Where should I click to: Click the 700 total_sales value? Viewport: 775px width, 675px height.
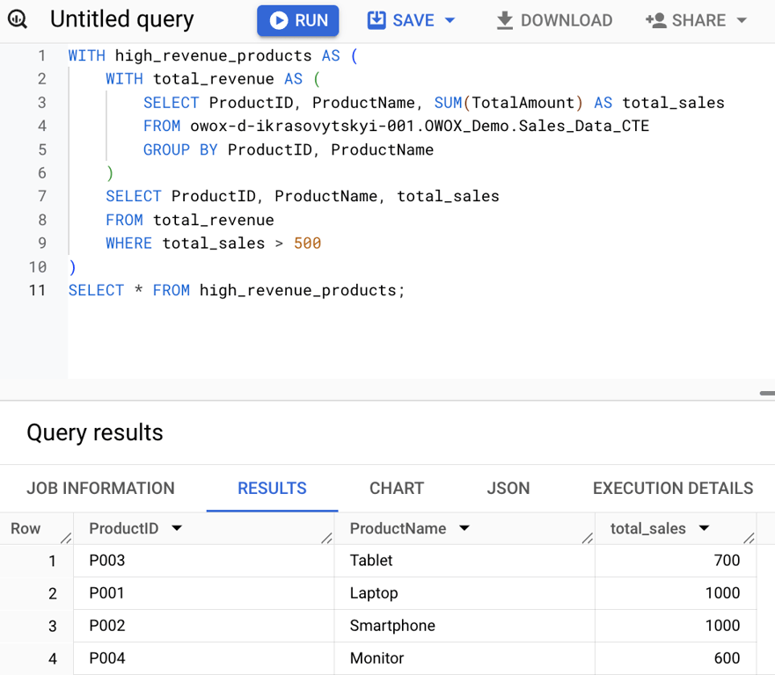[x=727, y=561]
